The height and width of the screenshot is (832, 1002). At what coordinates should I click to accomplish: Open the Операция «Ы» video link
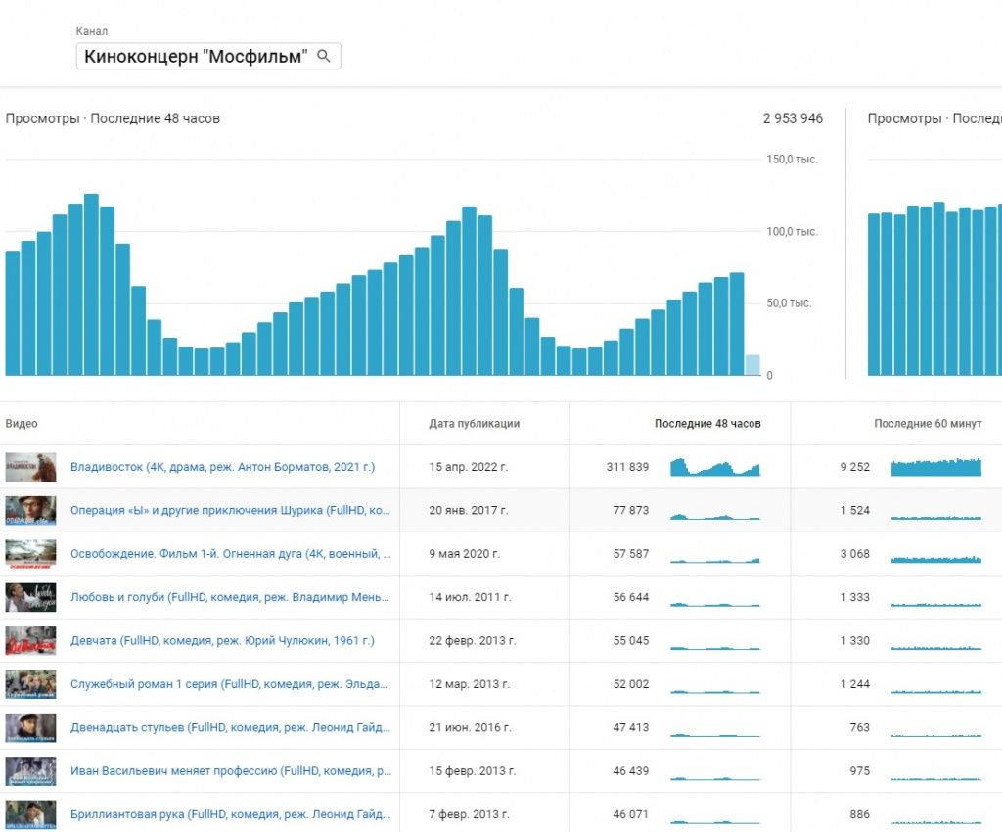230,511
